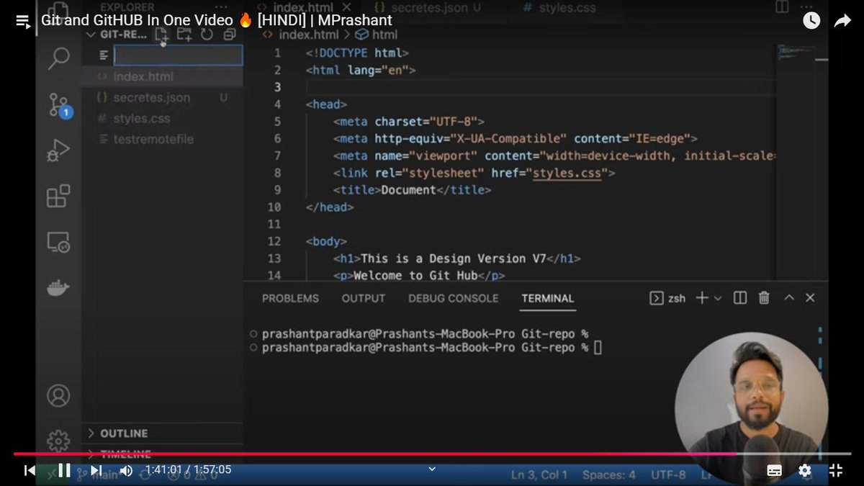Open the video settings gear

(805, 470)
